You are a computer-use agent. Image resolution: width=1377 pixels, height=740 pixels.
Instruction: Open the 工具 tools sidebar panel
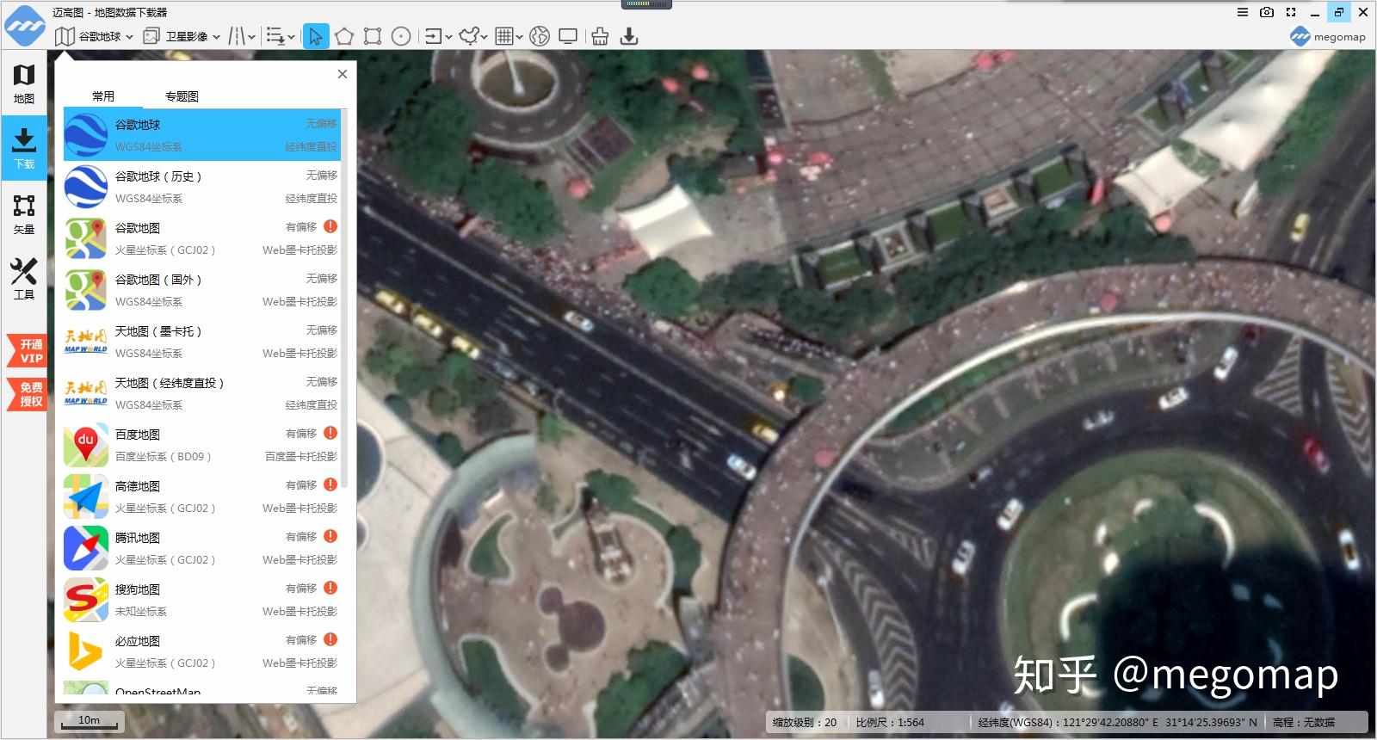(x=24, y=279)
